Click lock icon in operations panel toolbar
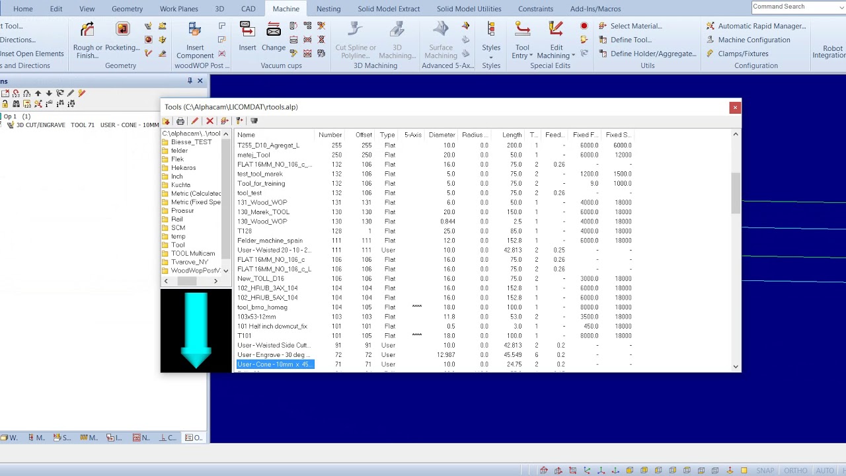Viewport: 846px width, 476px height. click(5, 104)
